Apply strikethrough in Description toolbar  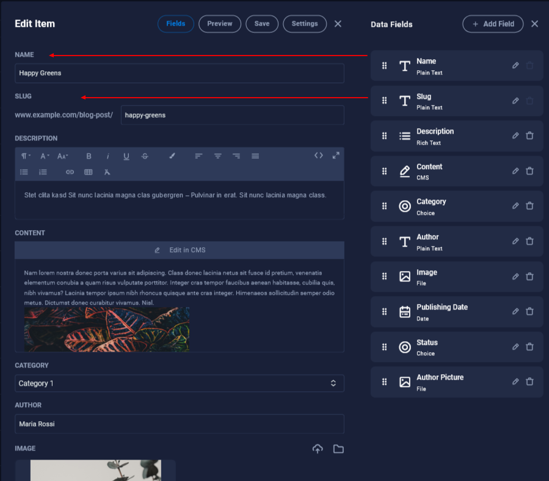[x=145, y=156]
